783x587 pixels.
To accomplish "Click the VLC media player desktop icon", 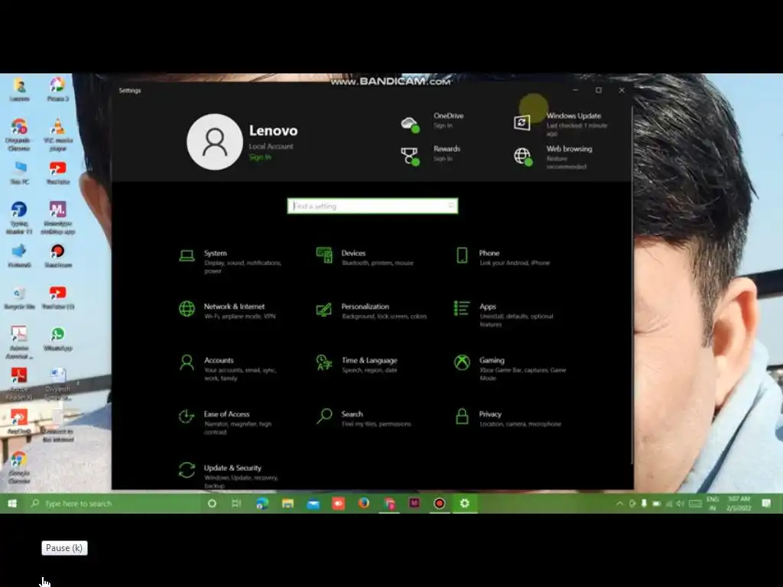I will [58, 135].
